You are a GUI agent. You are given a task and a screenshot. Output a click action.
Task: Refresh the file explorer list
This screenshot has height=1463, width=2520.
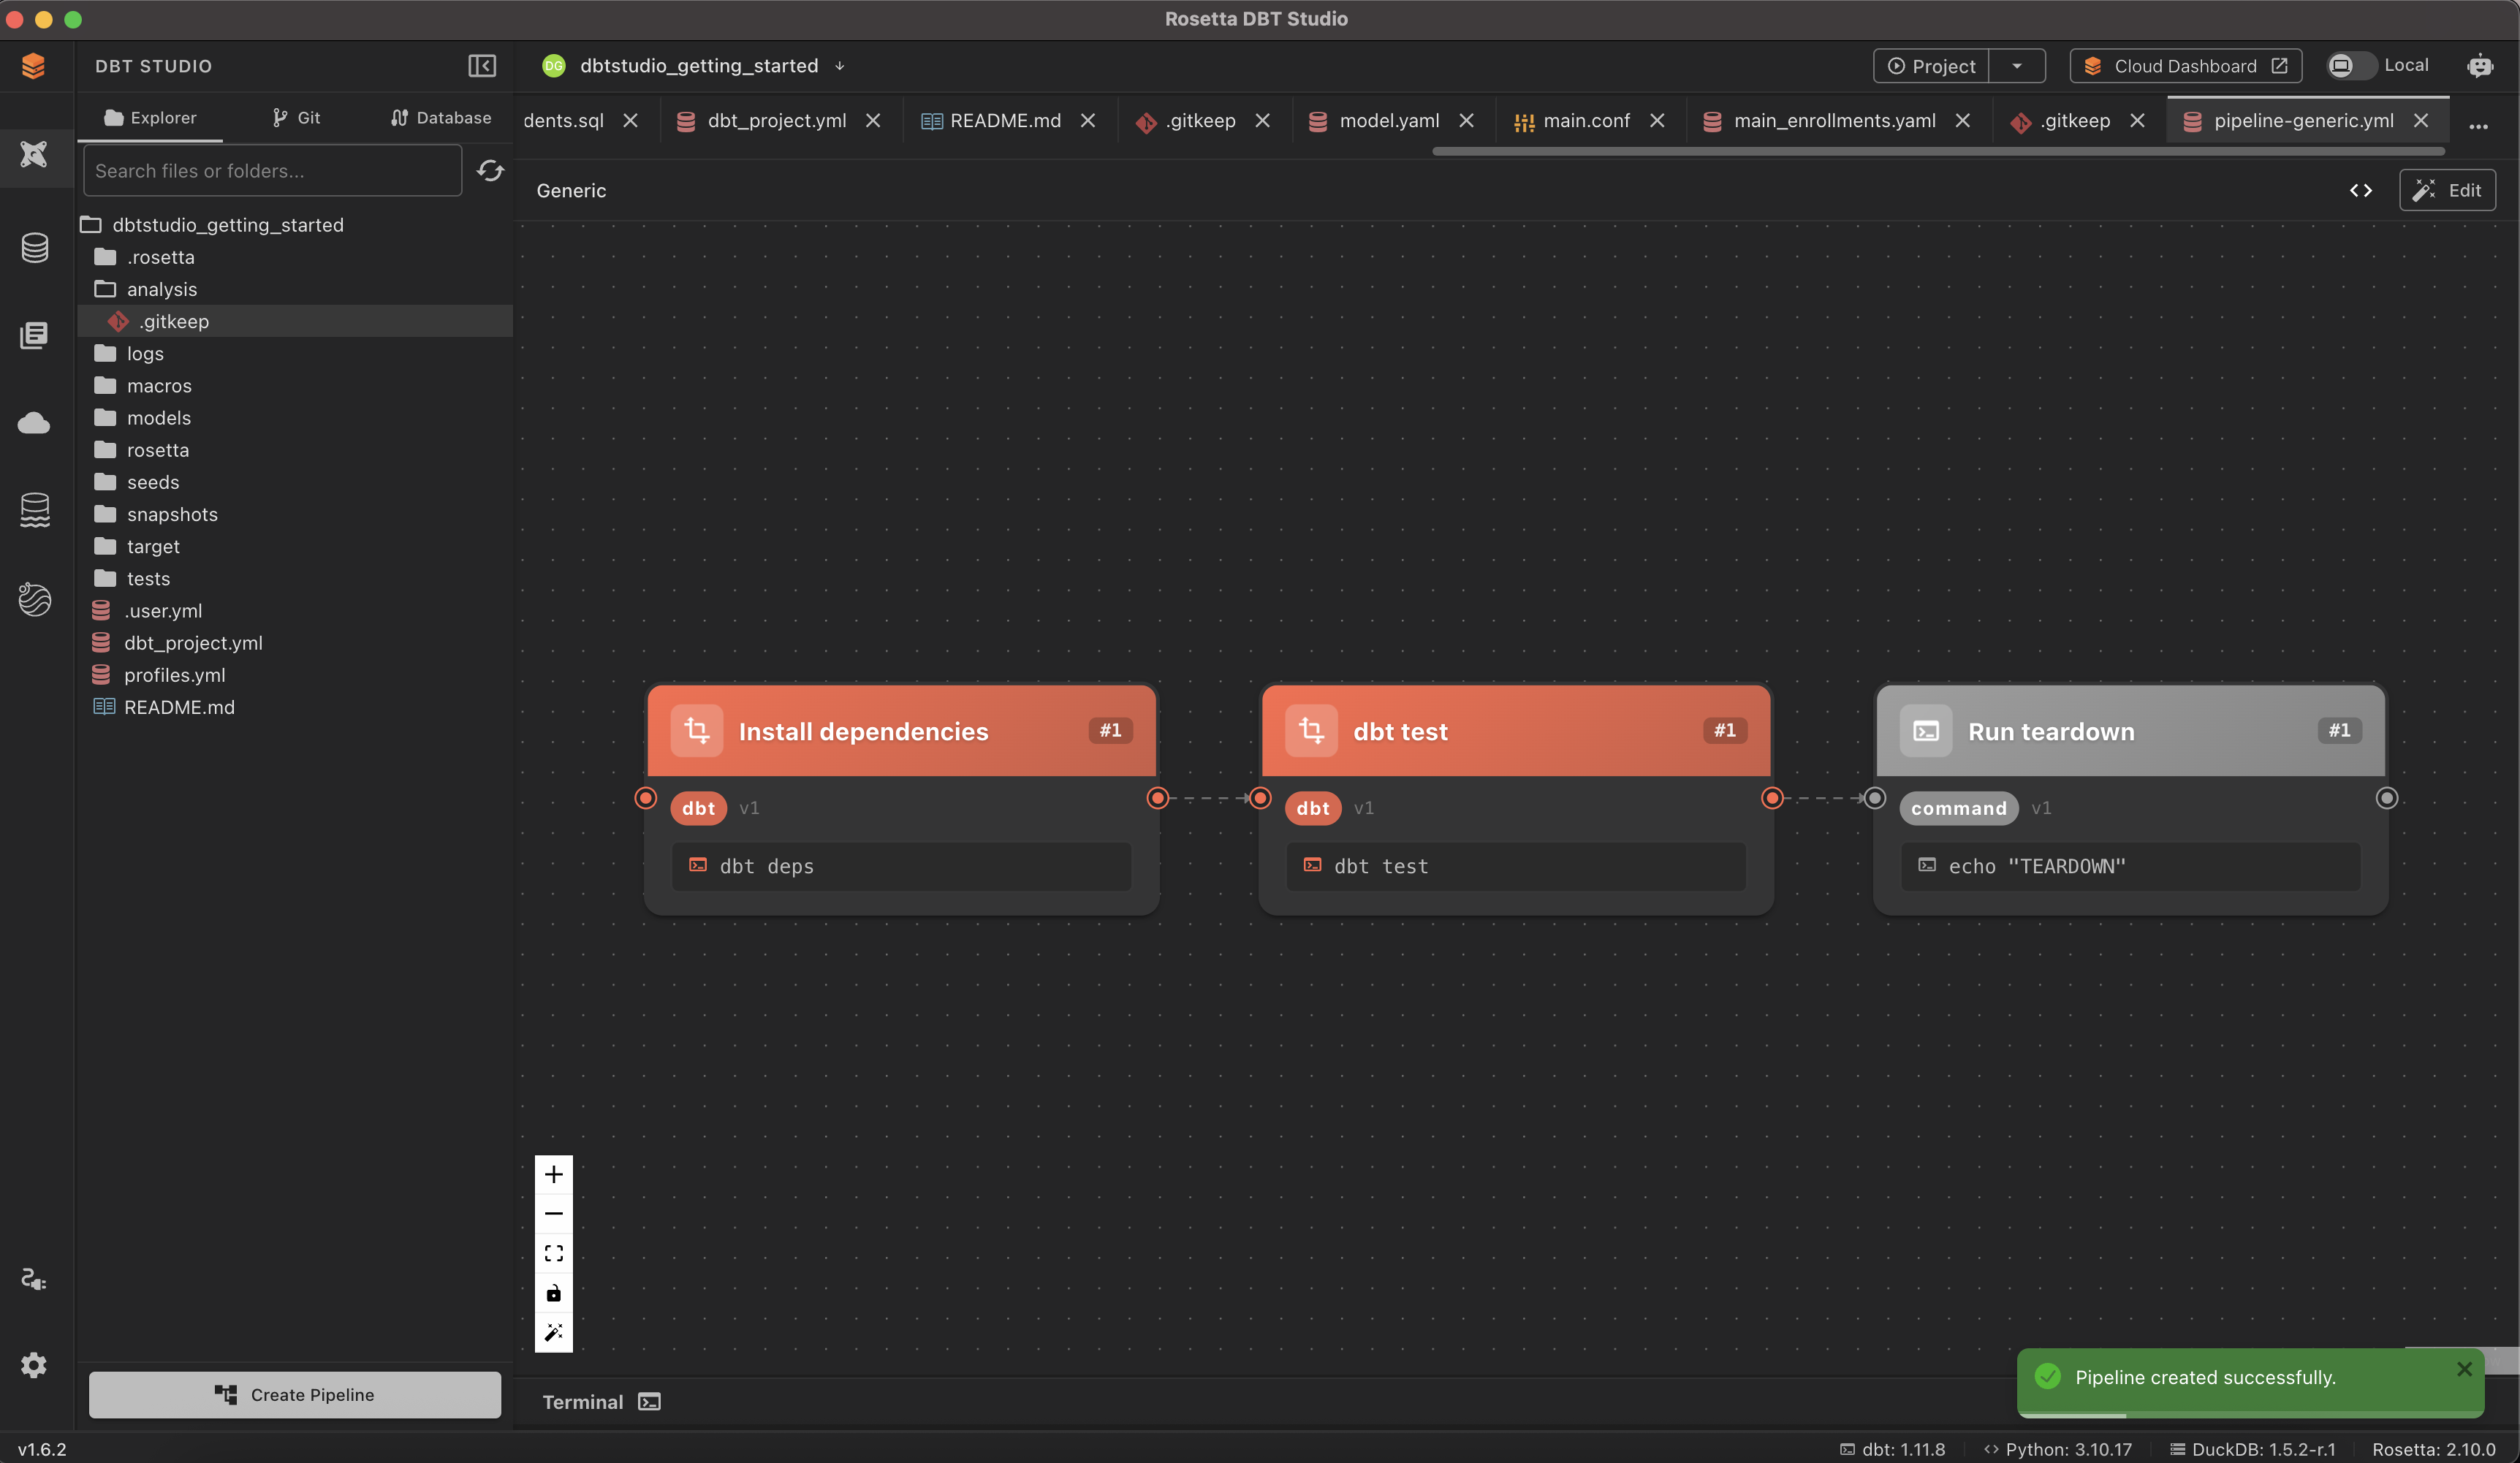[x=490, y=171]
